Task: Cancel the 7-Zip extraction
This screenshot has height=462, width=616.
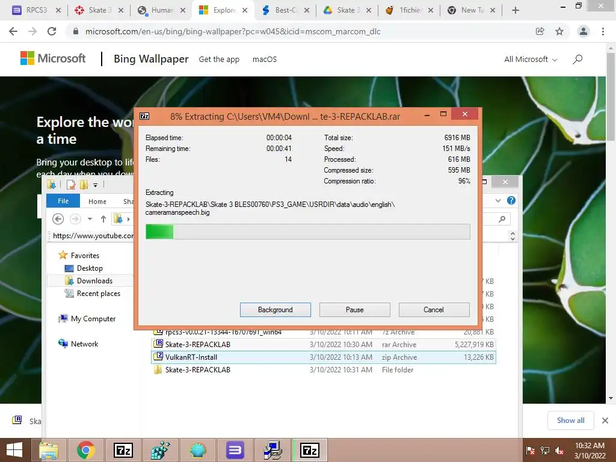Action: (434, 310)
